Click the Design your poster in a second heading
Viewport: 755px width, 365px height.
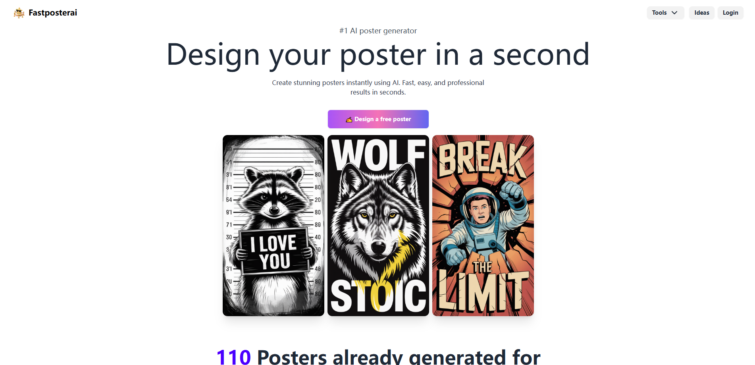[x=378, y=55]
